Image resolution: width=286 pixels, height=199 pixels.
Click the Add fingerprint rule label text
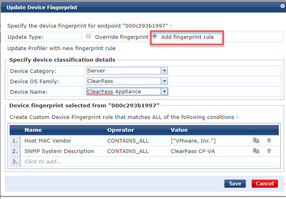click(x=187, y=37)
